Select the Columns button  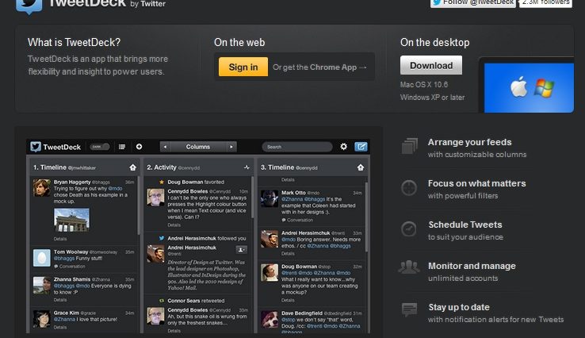click(x=197, y=147)
